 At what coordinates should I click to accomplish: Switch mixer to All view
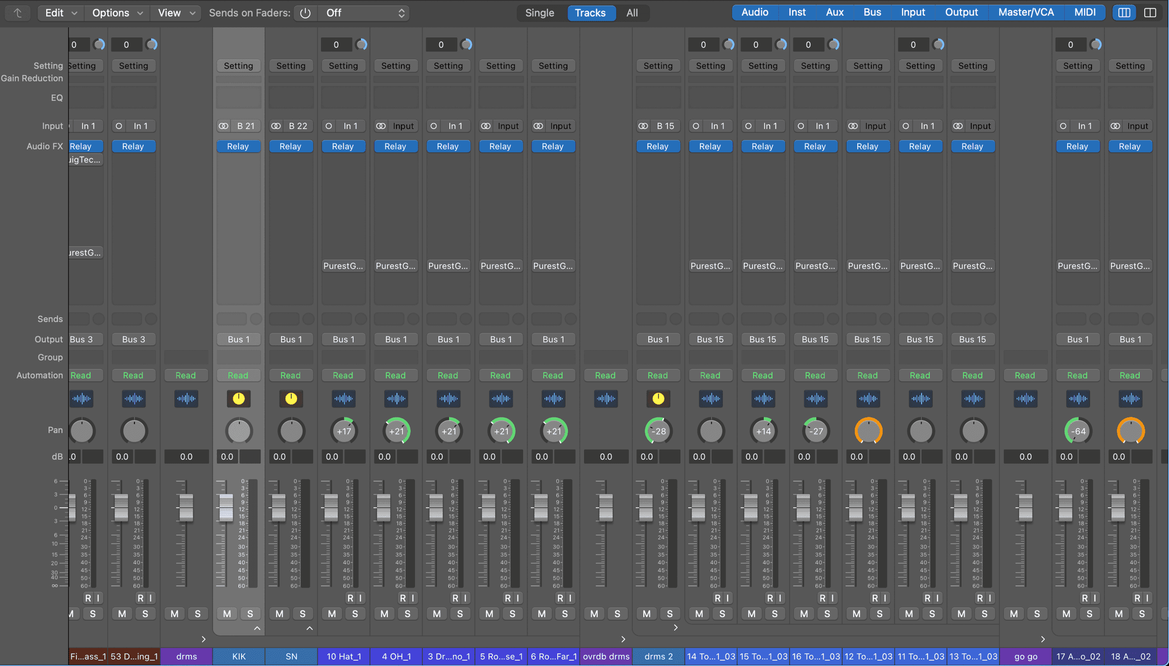pos(632,13)
